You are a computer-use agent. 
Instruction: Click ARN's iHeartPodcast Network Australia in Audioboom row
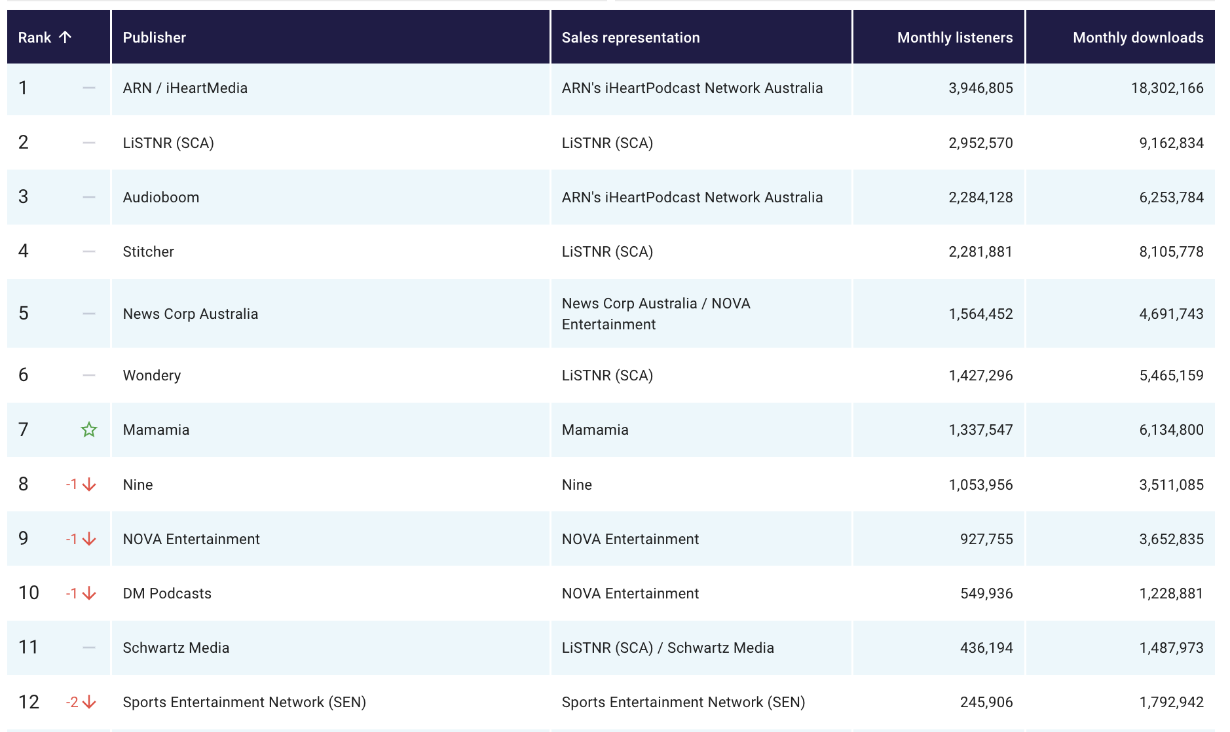click(692, 197)
